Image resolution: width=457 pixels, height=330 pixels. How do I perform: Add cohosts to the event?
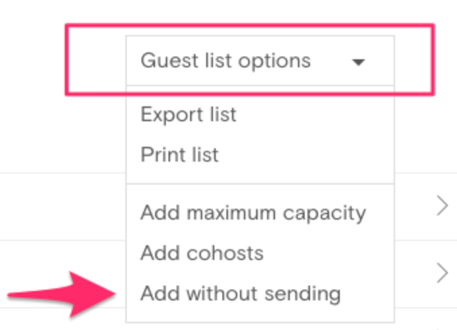[x=202, y=253]
